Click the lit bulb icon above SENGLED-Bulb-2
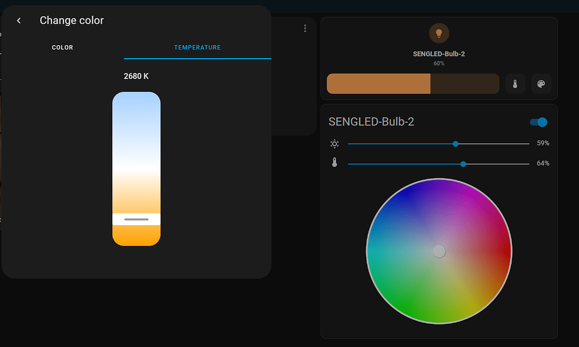The height and width of the screenshot is (347, 579). 439,33
